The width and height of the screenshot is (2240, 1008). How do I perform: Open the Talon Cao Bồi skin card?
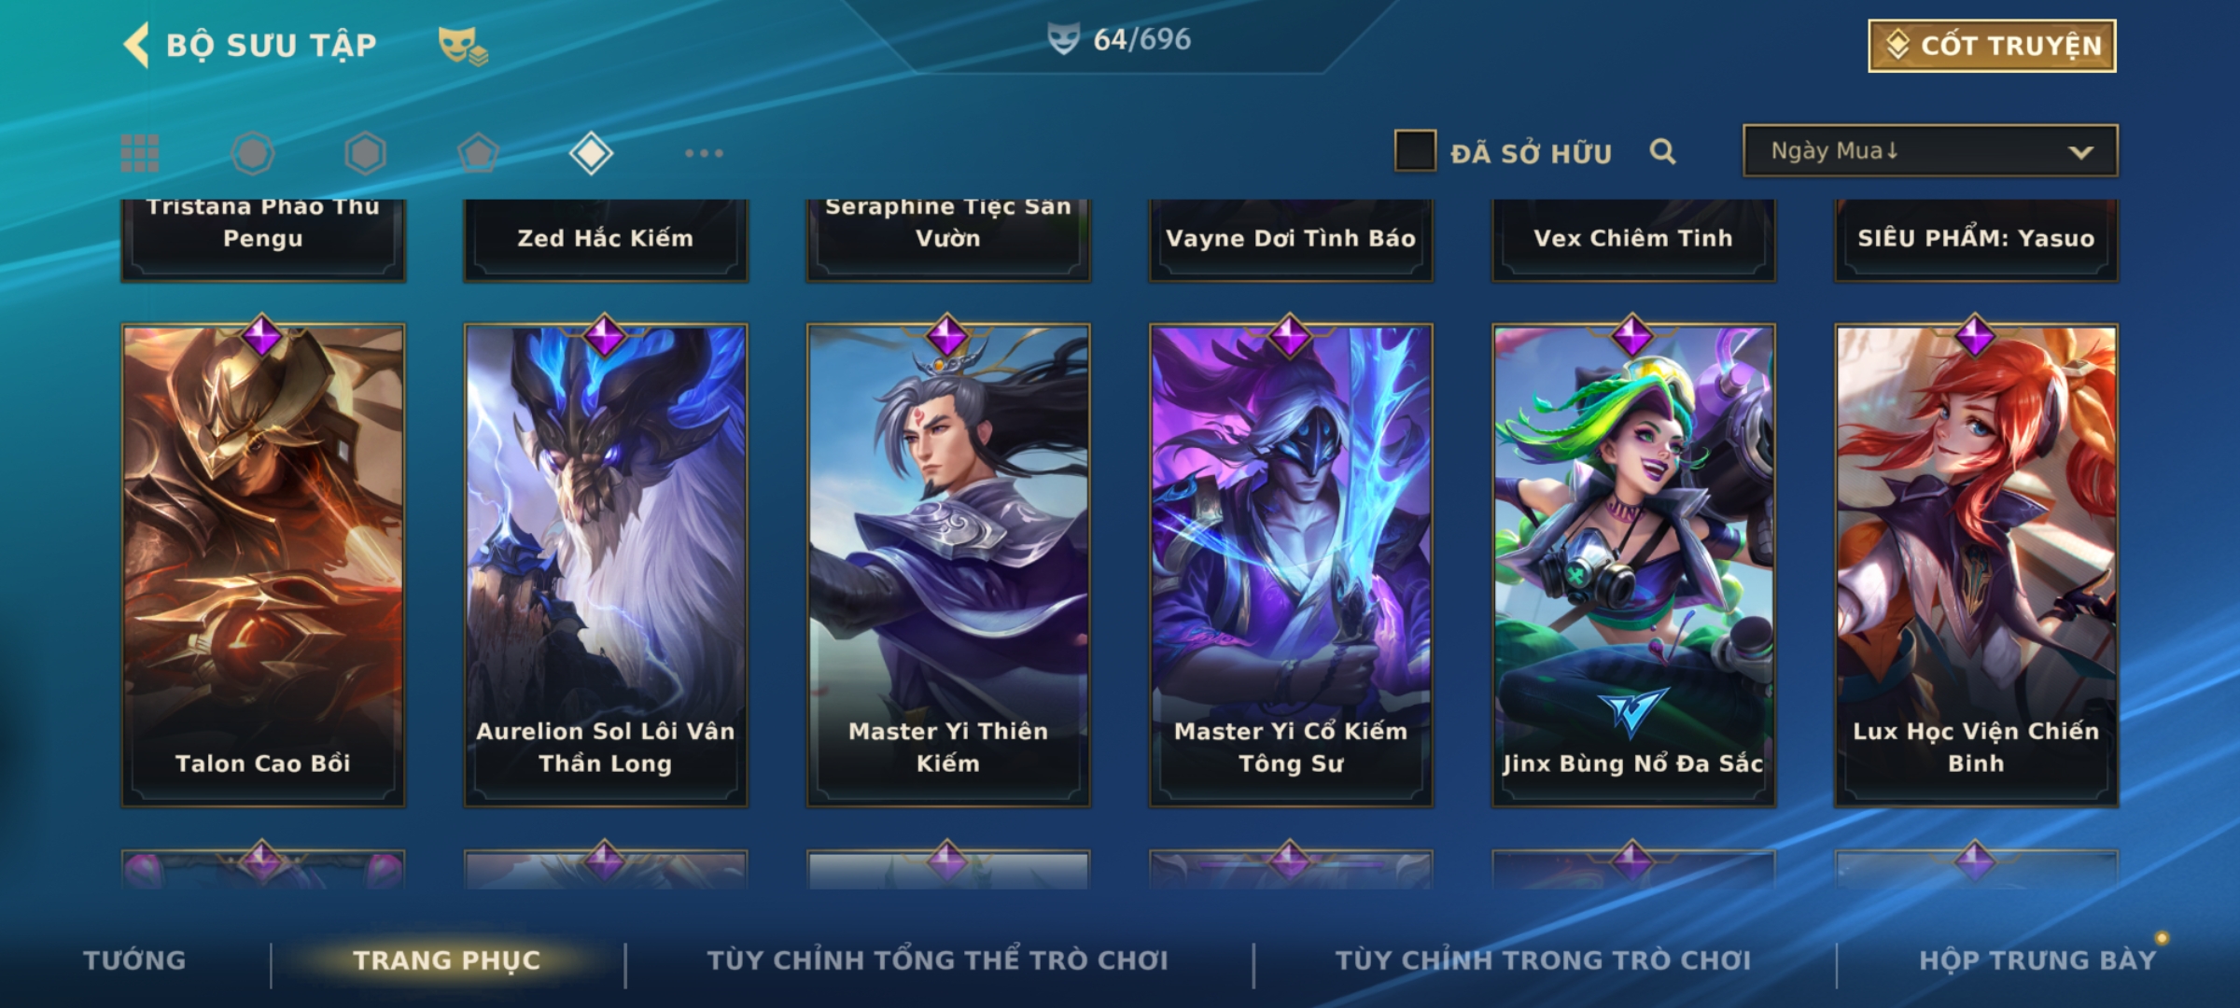263,566
